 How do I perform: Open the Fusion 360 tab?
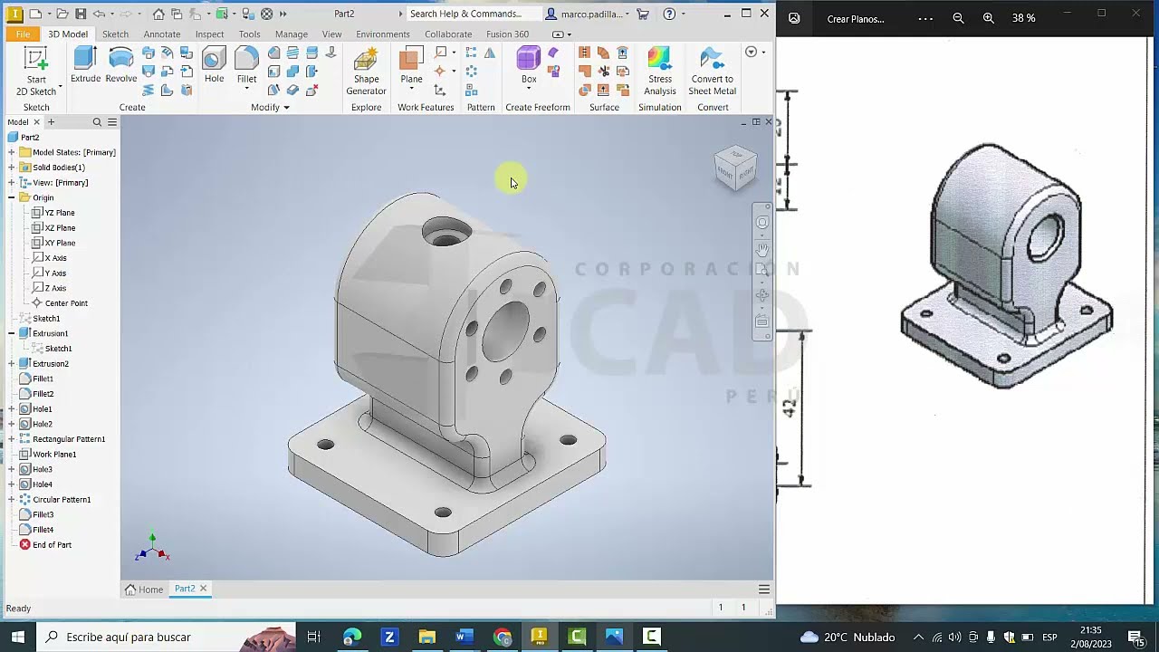pyautogui.click(x=507, y=34)
